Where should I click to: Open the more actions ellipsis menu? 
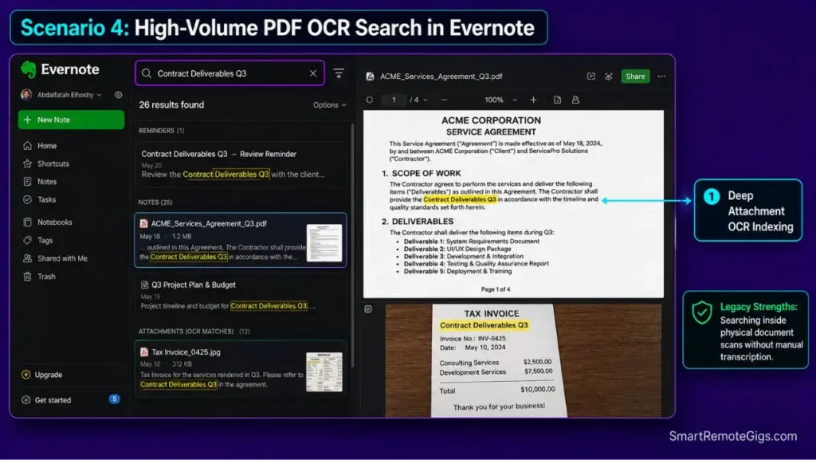tap(661, 76)
